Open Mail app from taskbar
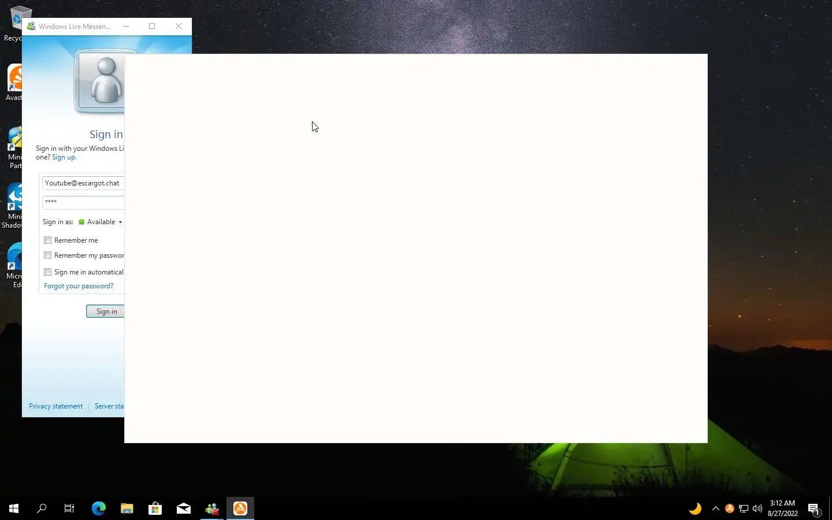 184,508
